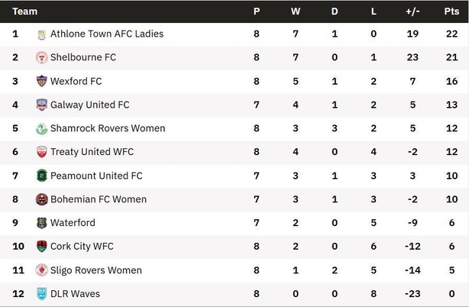Image resolution: width=469 pixels, height=307 pixels.
Task: Click the Cork City WFC crest icon
Action: [x=41, y=247]
